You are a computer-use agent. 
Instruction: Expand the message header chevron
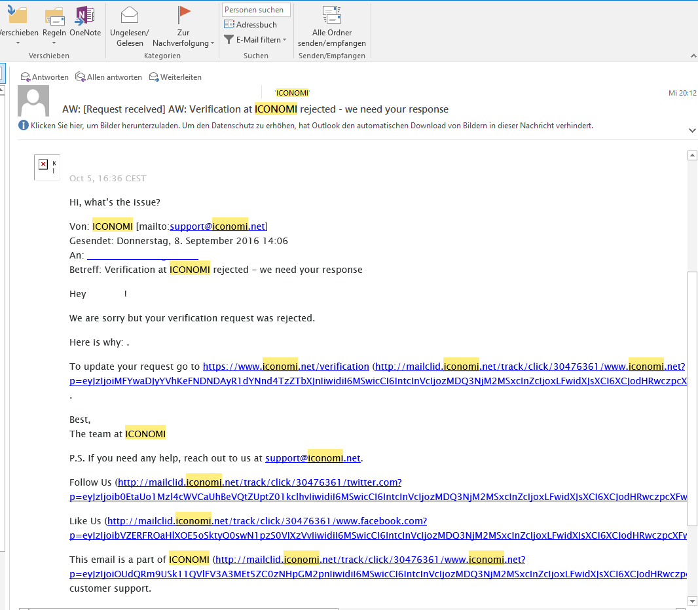point(691,130)
